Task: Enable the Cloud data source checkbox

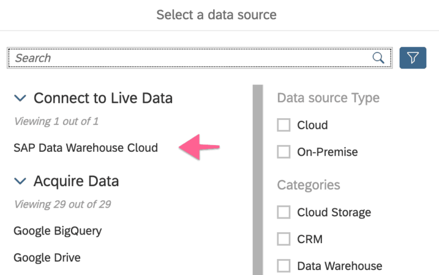Action: pyautogui.click(x=284, y=125)
